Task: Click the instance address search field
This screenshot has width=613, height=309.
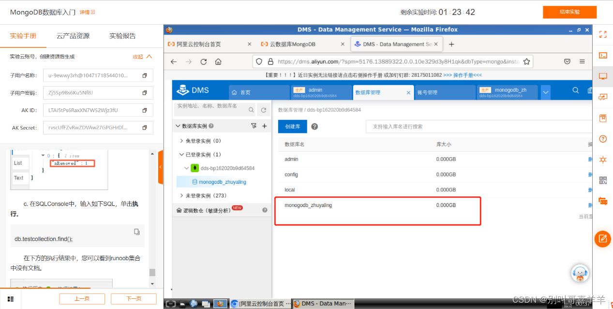Action: point(216,110)
